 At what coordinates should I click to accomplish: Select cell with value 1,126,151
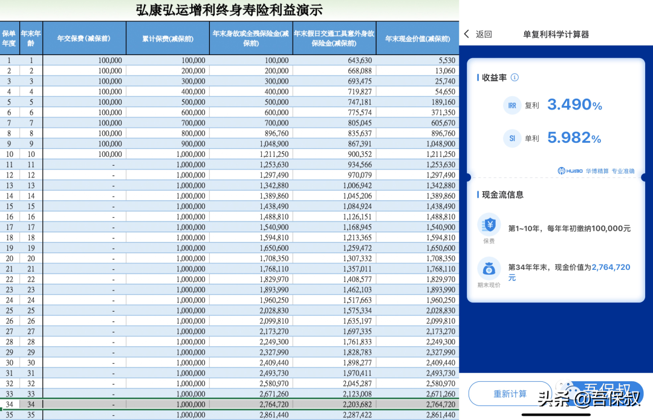(x=334, y=217)
